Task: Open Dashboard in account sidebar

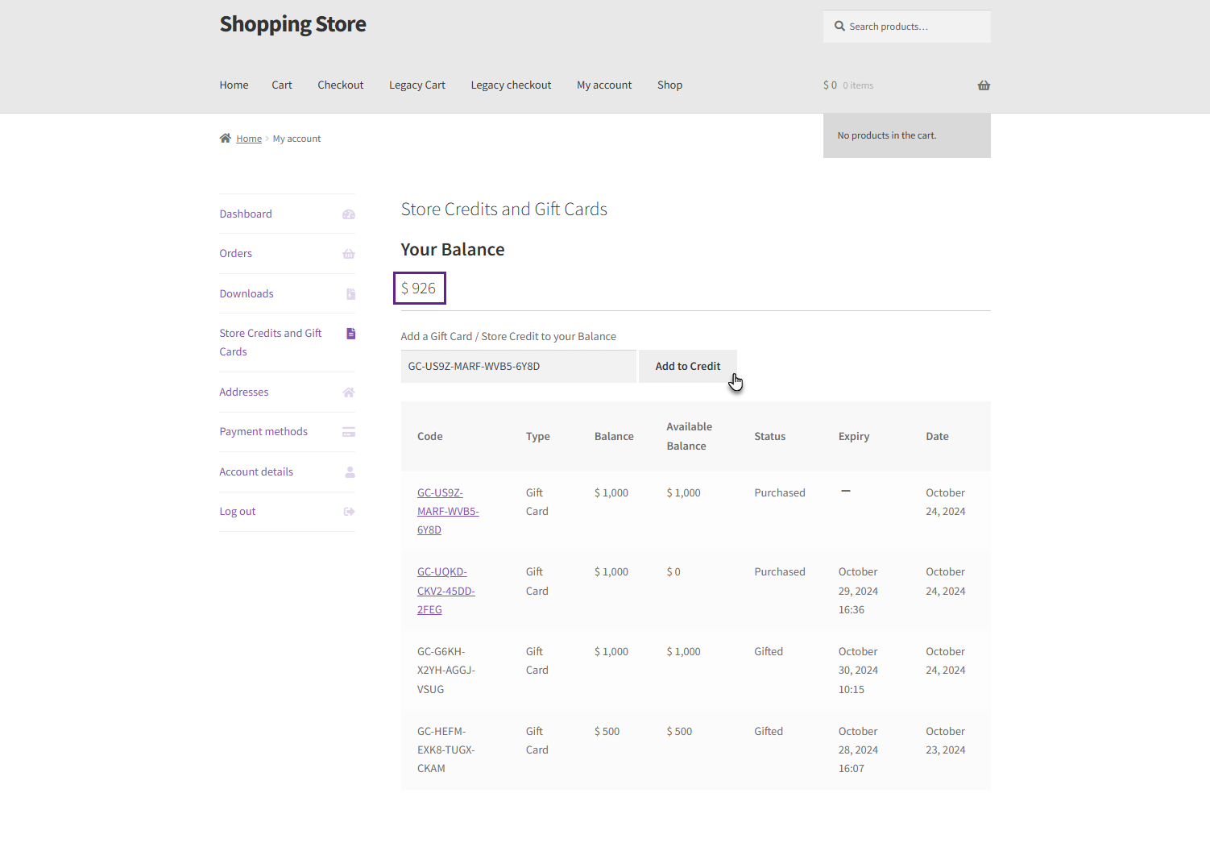Action: (246, 214)
